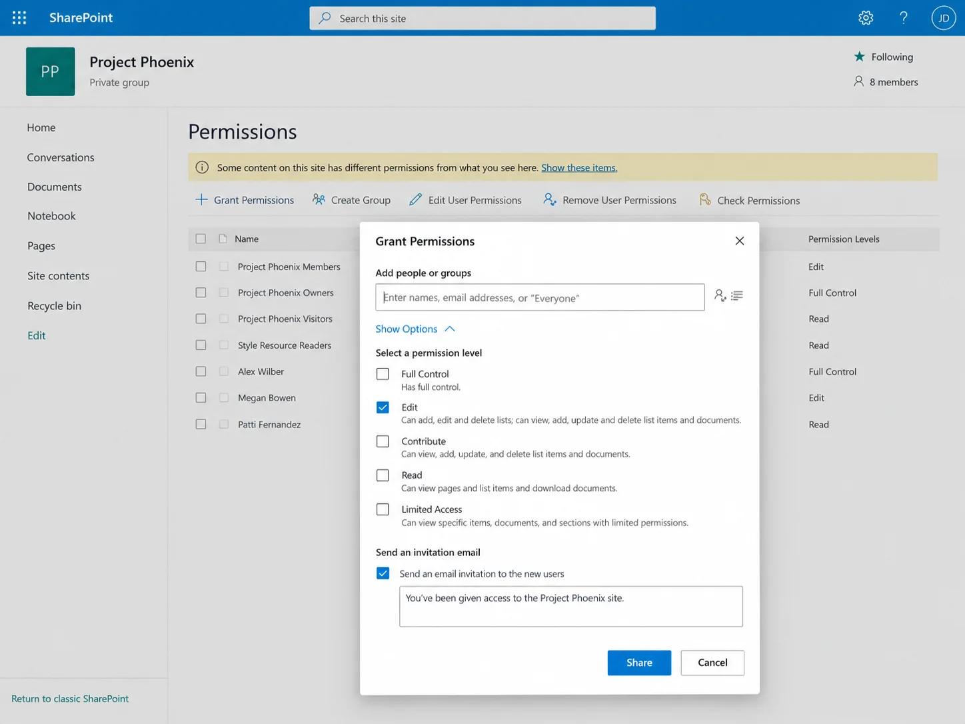Close the Grant Permissions dialog

(740, 241)
